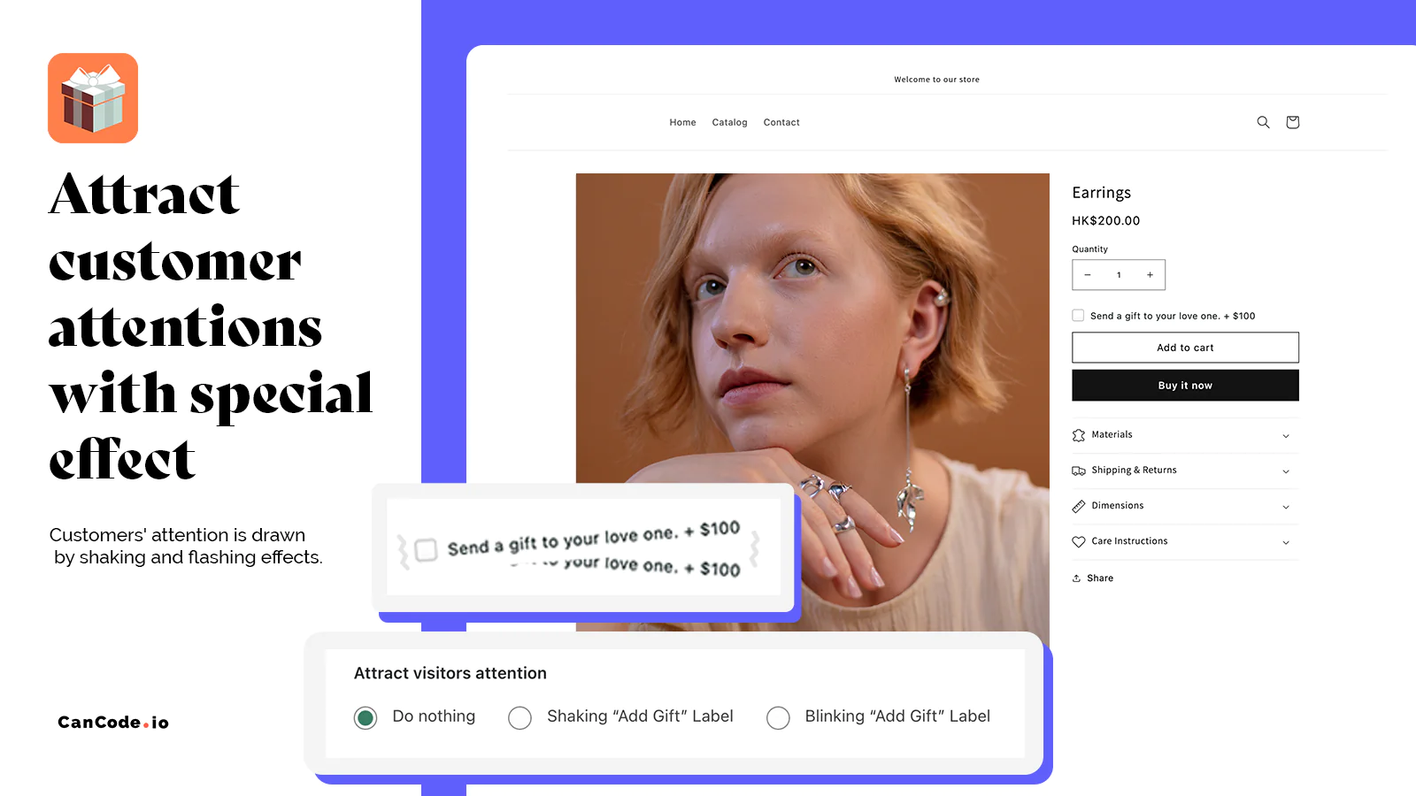
Task: Click the orange gift box app icon
Action: point(93,98)
